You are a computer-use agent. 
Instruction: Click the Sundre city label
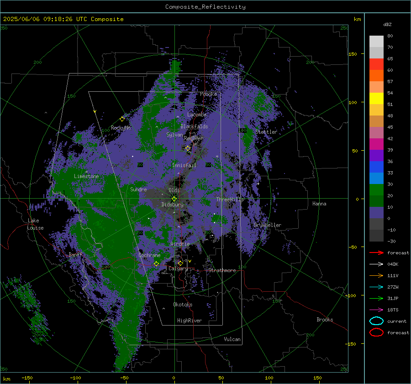point(138,189)
